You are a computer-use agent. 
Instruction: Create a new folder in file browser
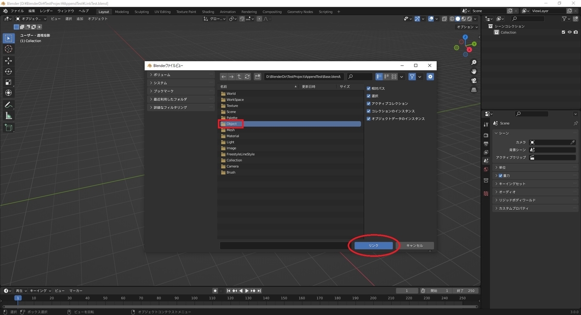tap(258, 77)
